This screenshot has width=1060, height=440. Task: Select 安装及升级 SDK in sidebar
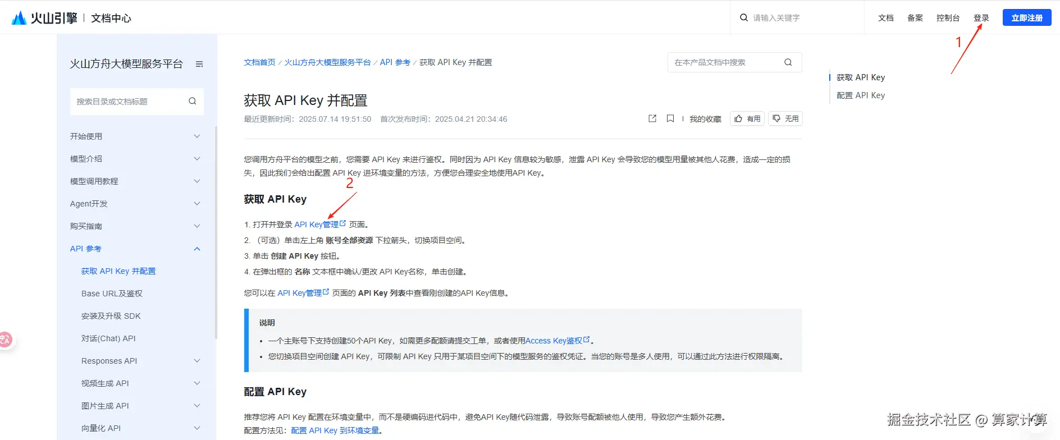[111, 316]
